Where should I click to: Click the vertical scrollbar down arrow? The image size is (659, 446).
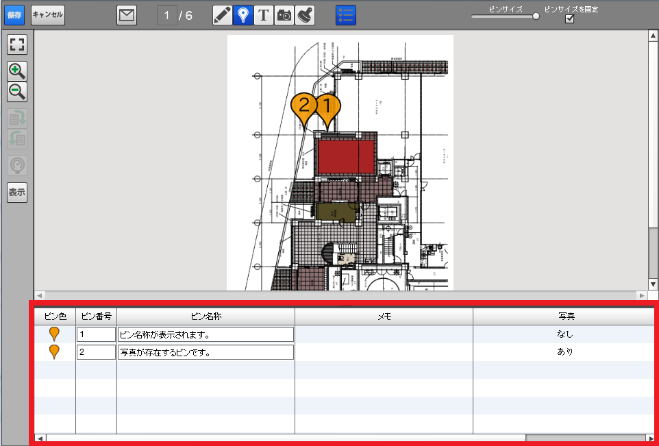(x=654, y=284)
